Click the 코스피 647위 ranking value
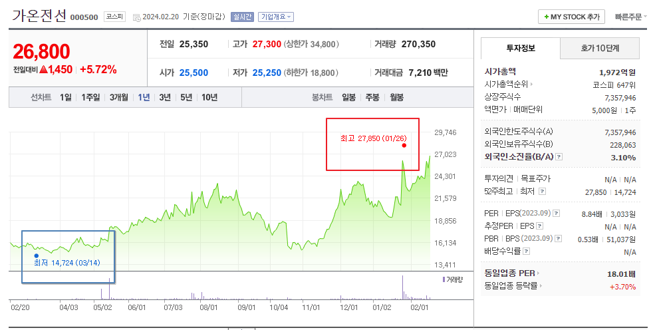The width and height of the screenshot is (655, 330). 614,84
